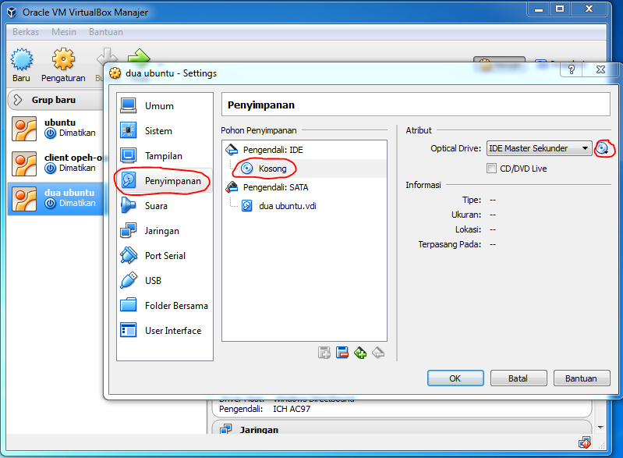The width and height of the screenshot is (623, 458).
Task: Click the User Interface window icon
Action: coord(129,330)
